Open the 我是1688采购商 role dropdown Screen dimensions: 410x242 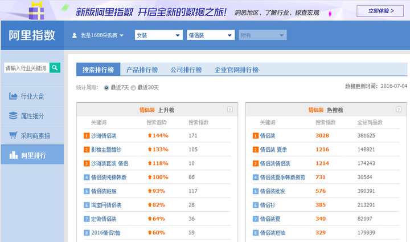click(x=102, y=35)
